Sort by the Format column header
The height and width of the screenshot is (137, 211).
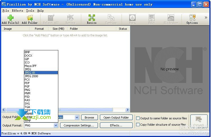(x=39, y=29)
